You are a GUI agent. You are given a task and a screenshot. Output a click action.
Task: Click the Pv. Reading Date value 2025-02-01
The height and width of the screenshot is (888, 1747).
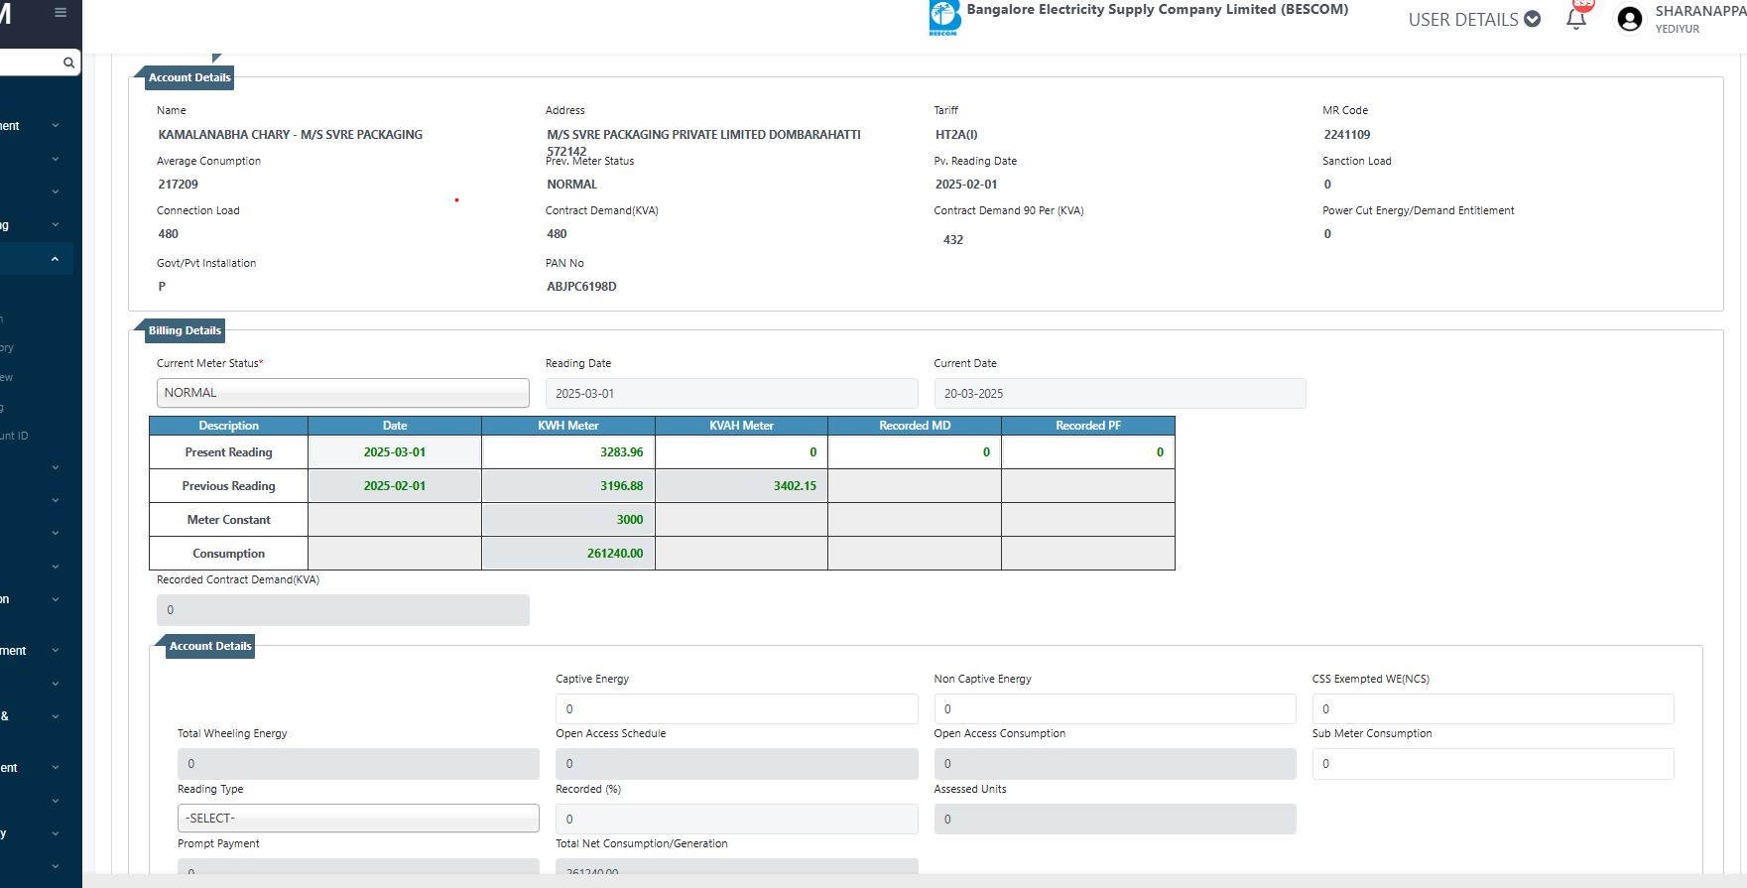(x=966, y=185)
